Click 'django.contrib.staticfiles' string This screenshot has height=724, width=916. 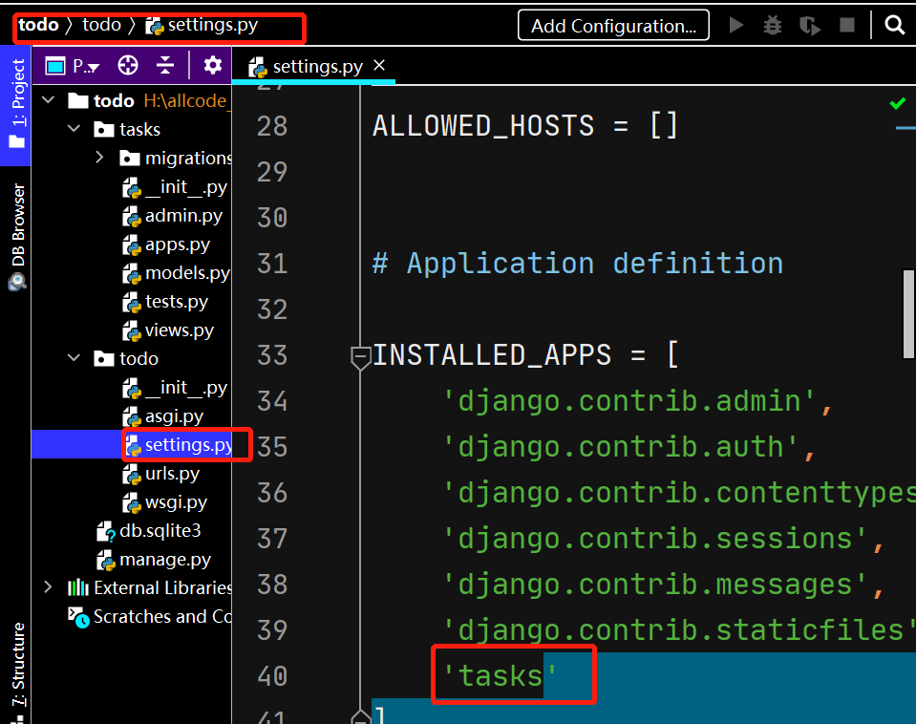(679, 630)
